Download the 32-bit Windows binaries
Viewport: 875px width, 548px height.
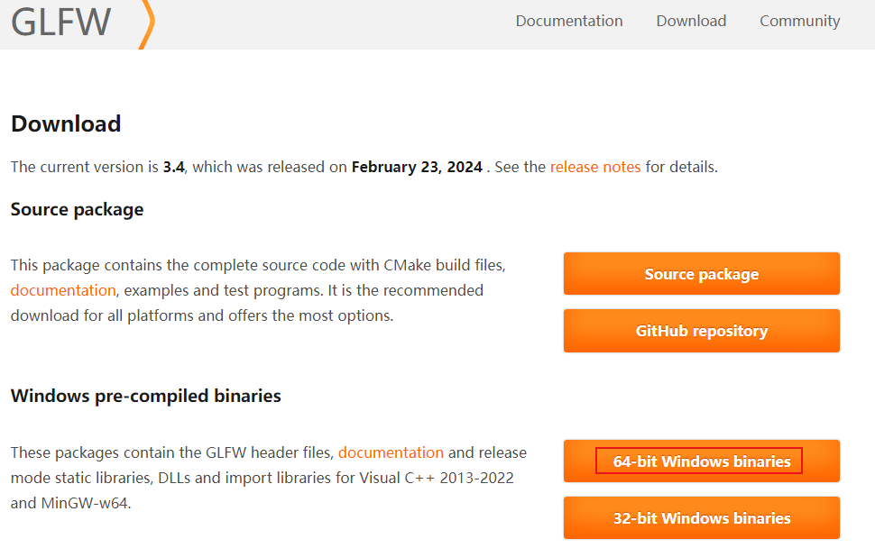click(x=701, y=518)
